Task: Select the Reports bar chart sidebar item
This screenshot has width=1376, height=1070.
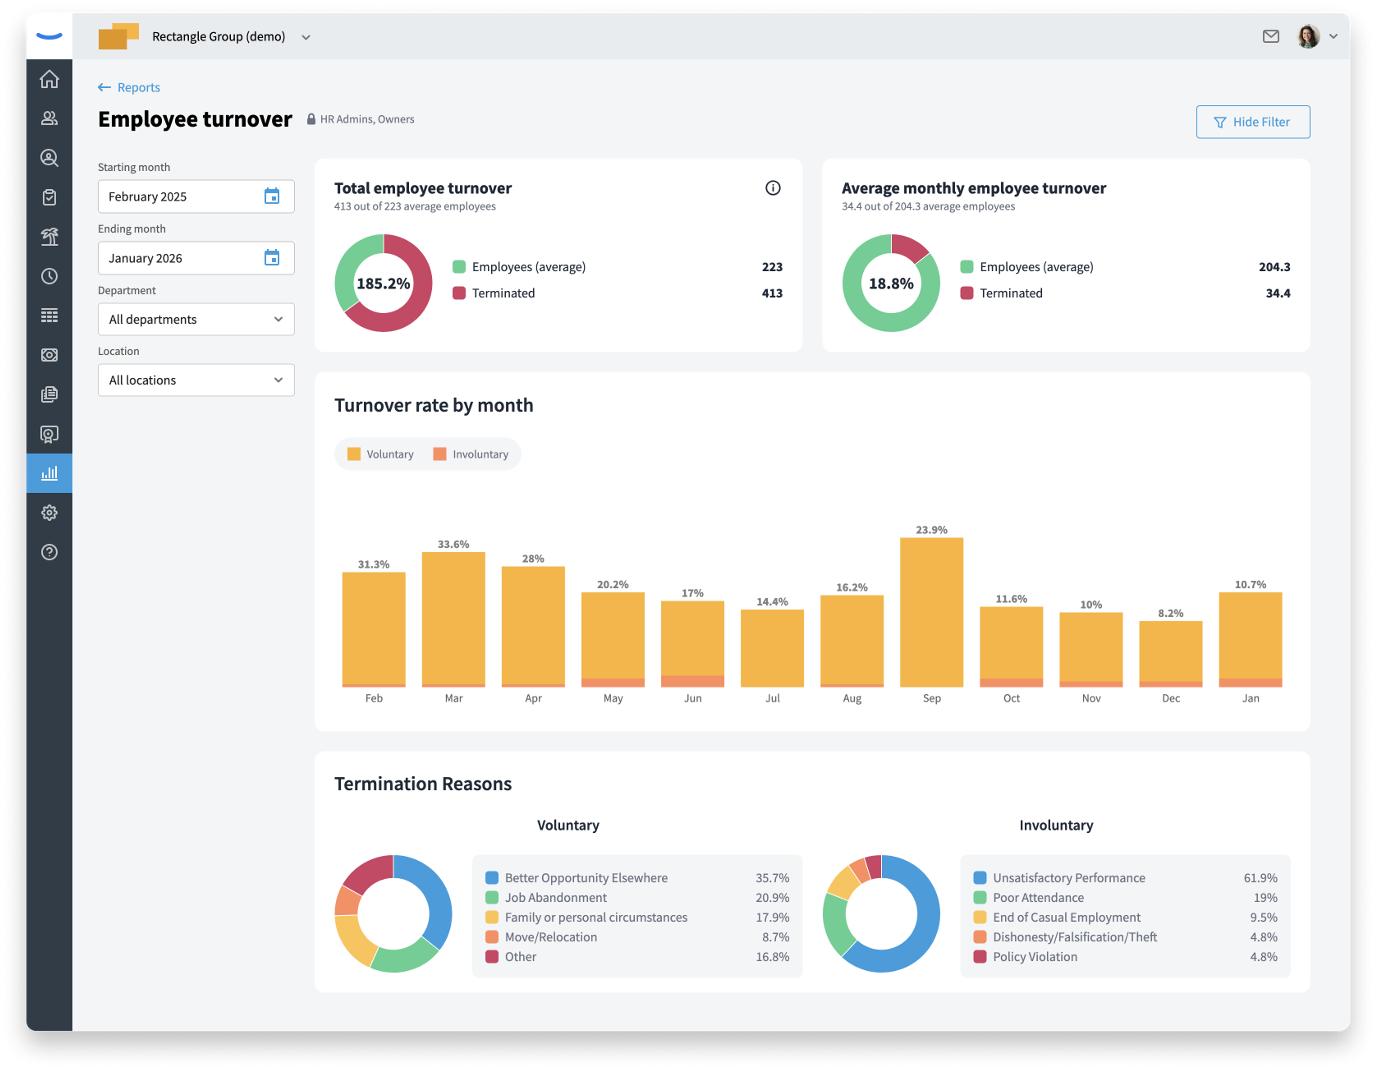Action: pos(49,473)
